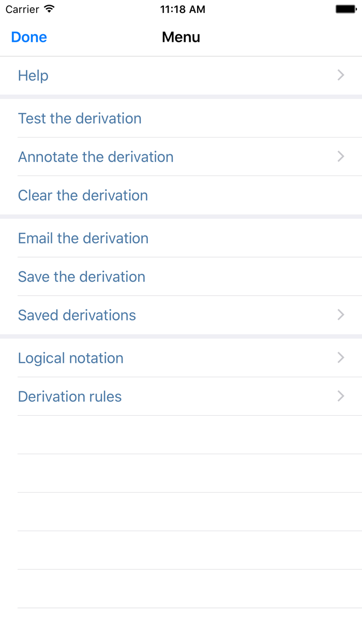Open the Help menu item

tap(33, 76)
